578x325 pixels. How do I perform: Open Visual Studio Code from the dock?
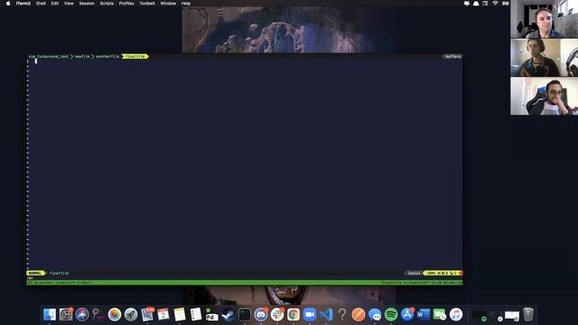point(326,314)
